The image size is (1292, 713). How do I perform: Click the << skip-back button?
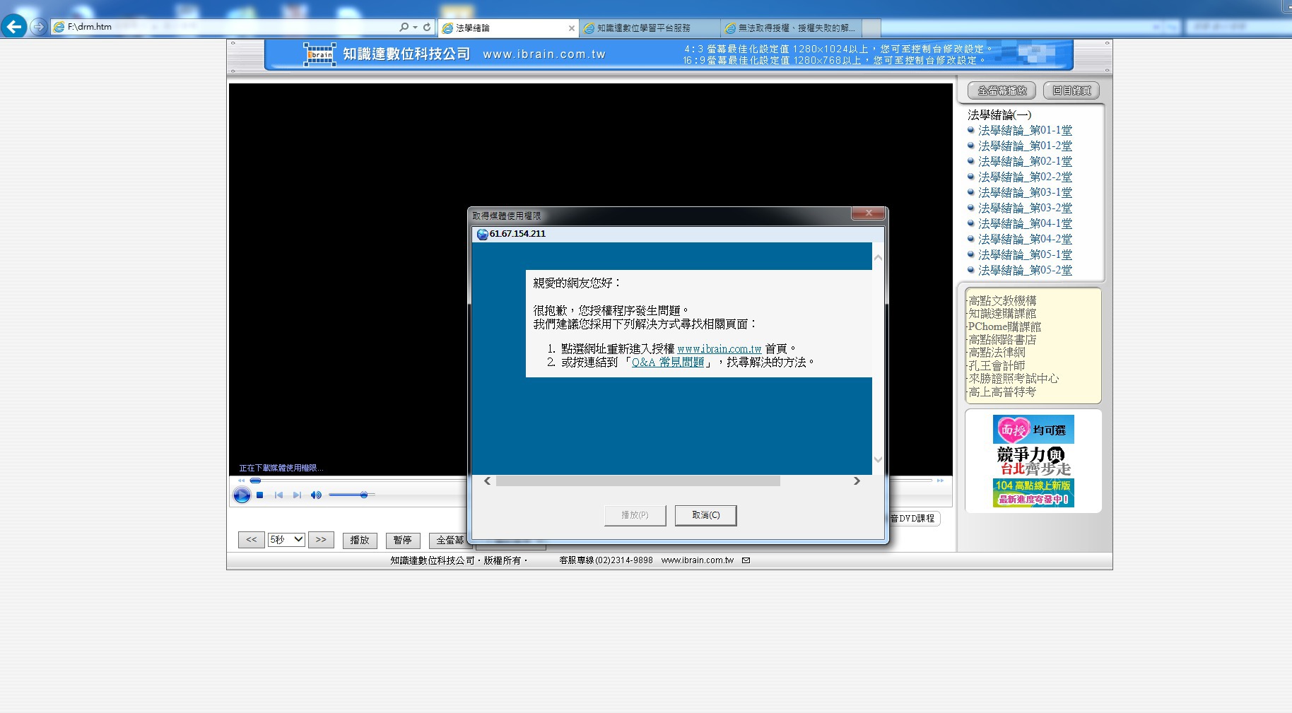click(252, 540)
